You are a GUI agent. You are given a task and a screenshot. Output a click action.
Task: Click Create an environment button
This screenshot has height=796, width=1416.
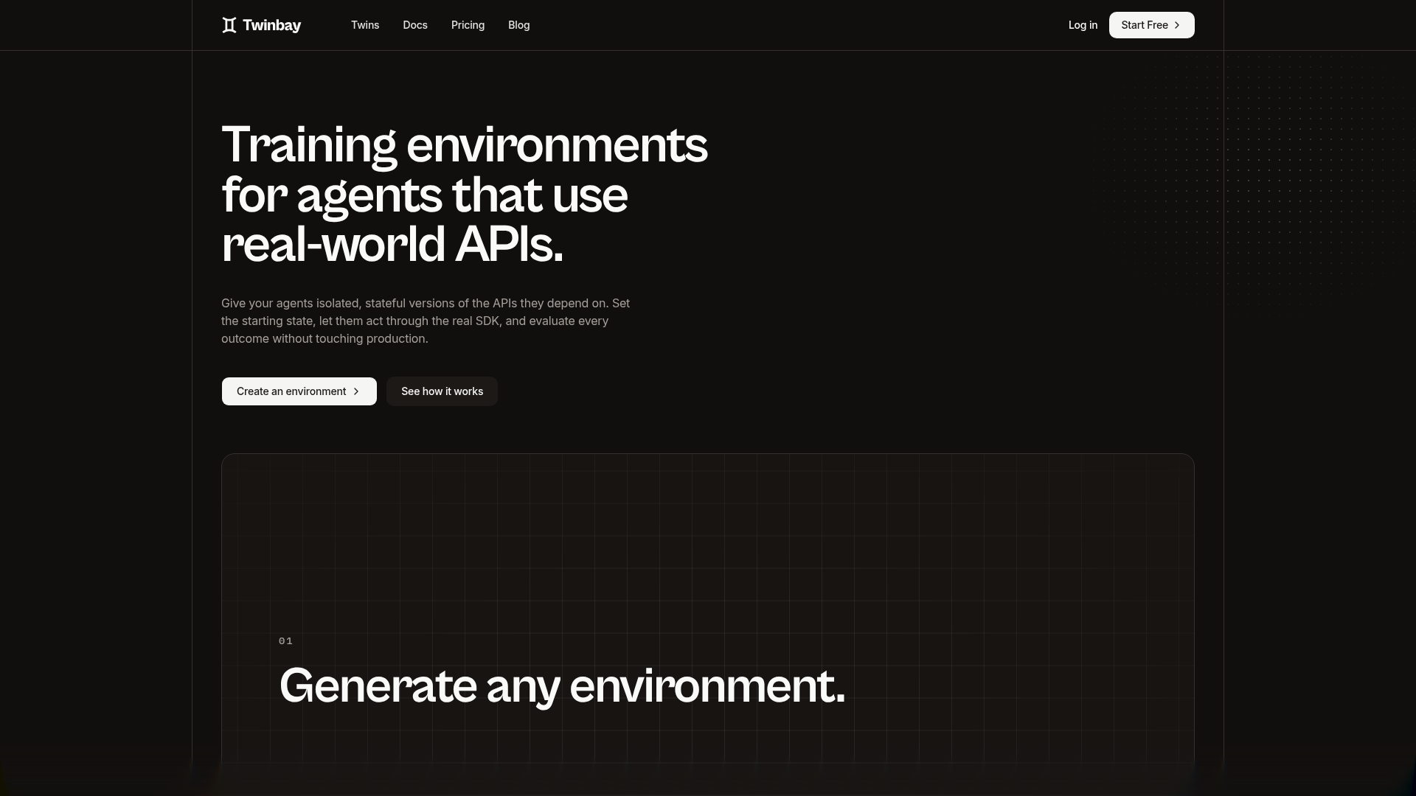pos(299,391)
